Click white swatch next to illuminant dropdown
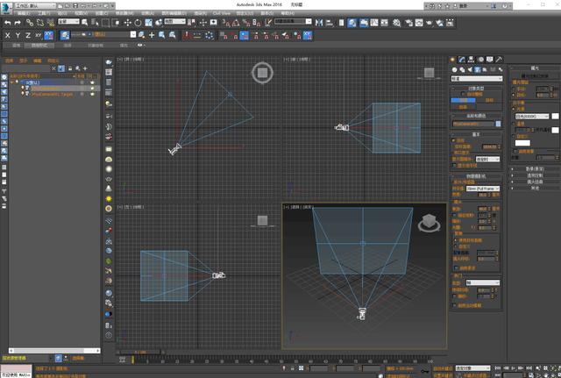Screen dimensions: 561x378 555,117
